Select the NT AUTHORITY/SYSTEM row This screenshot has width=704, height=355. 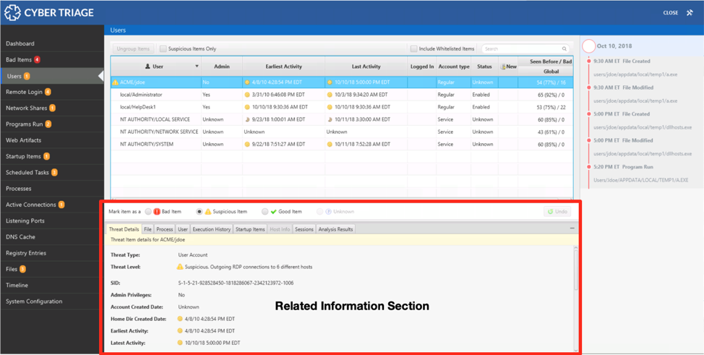pos(342,145)
